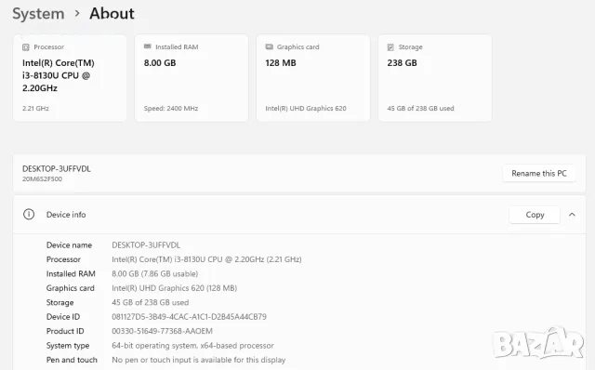This screenshot has width=595, height=370.
Task: Open the Processor info card
Action: [x=70, y=78]
